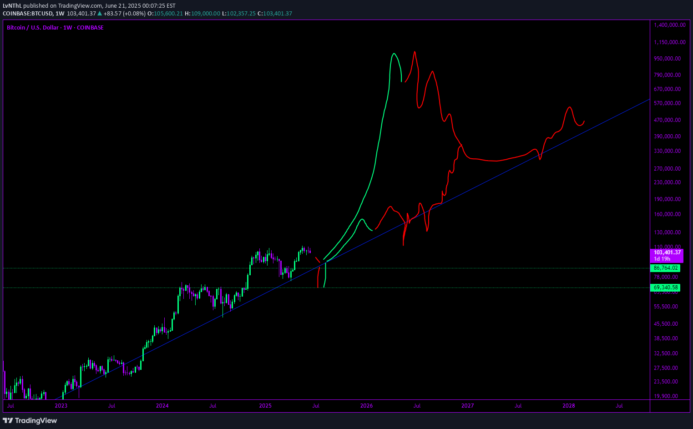Click the 670,000.00 price axis label
The width and height of the screenshot is (693, 429).
coord(668,89)
